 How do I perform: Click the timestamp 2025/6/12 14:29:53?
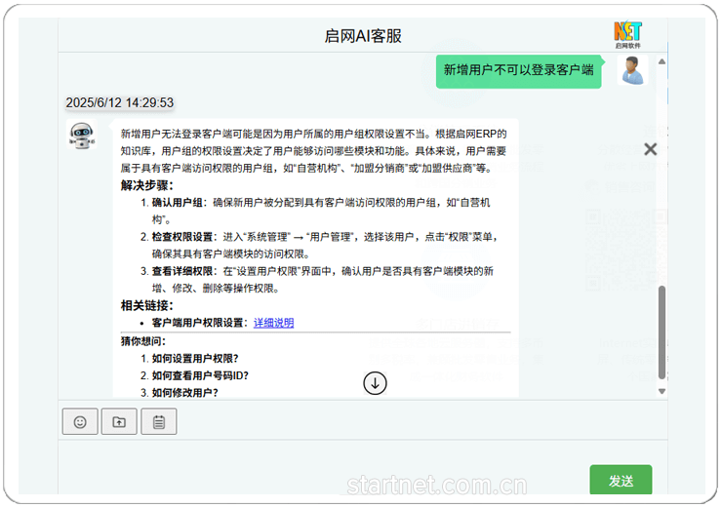(x=120, y=102)
